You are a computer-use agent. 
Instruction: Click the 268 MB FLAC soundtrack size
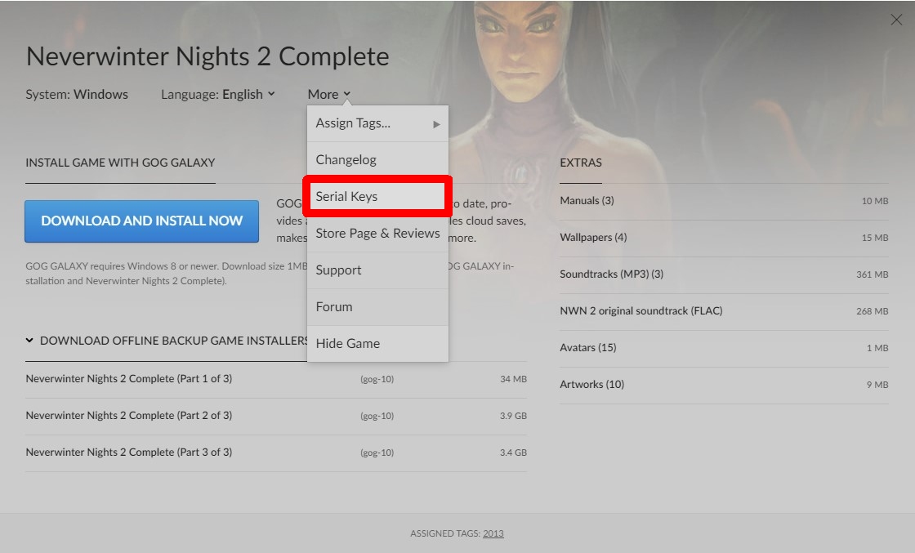873,311
